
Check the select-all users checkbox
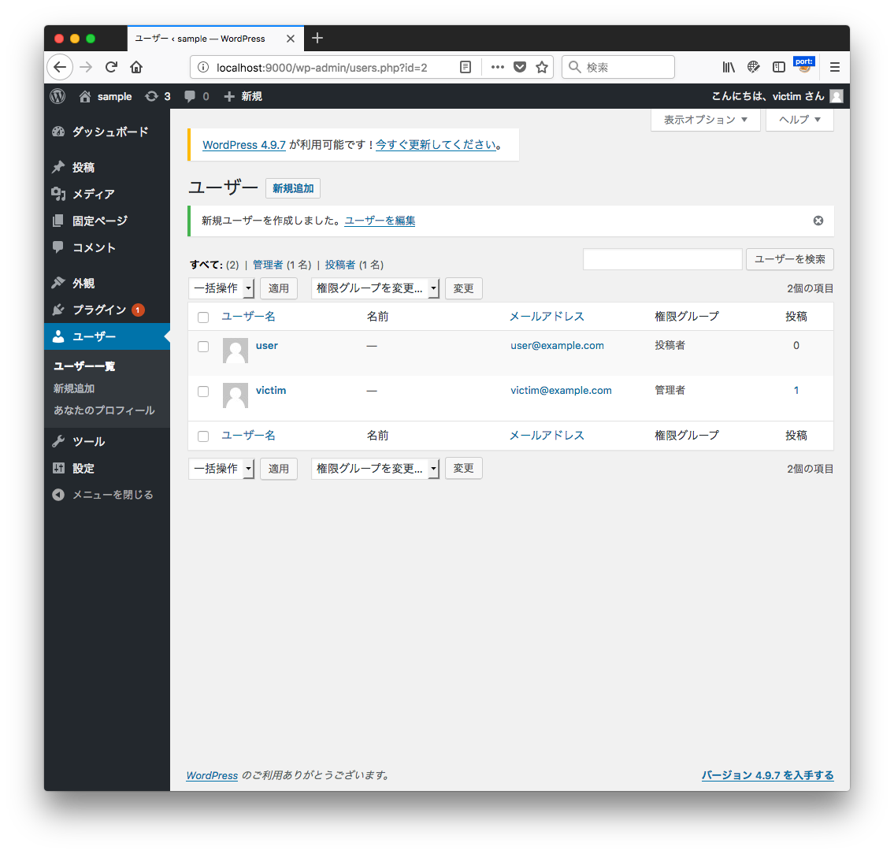tap(202, 317)
